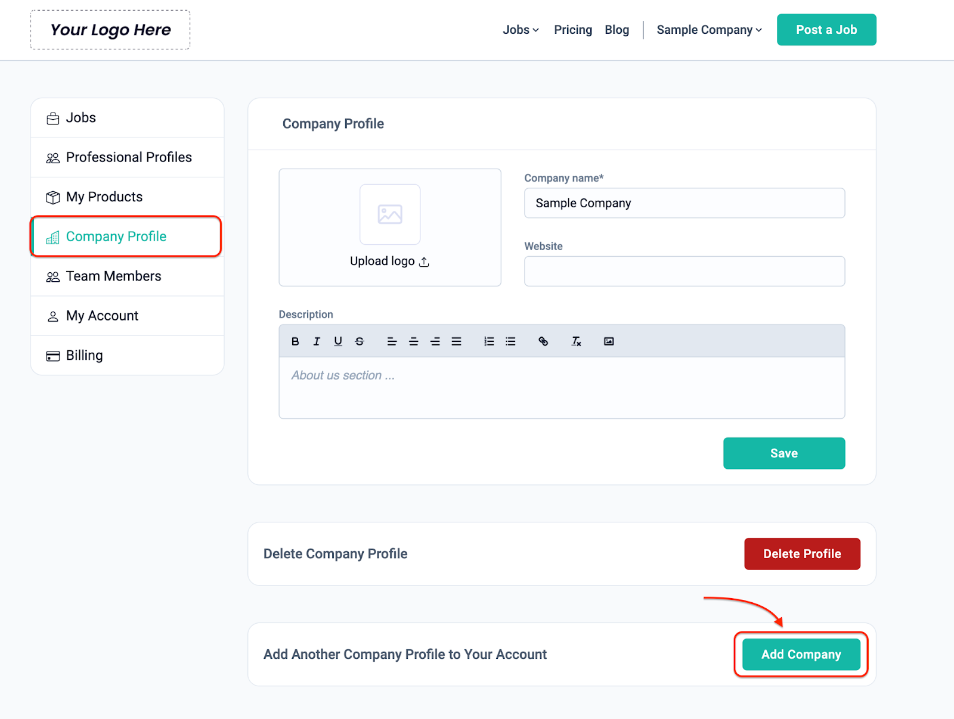Click the Your Logo Here header logo

click(110, 30)
